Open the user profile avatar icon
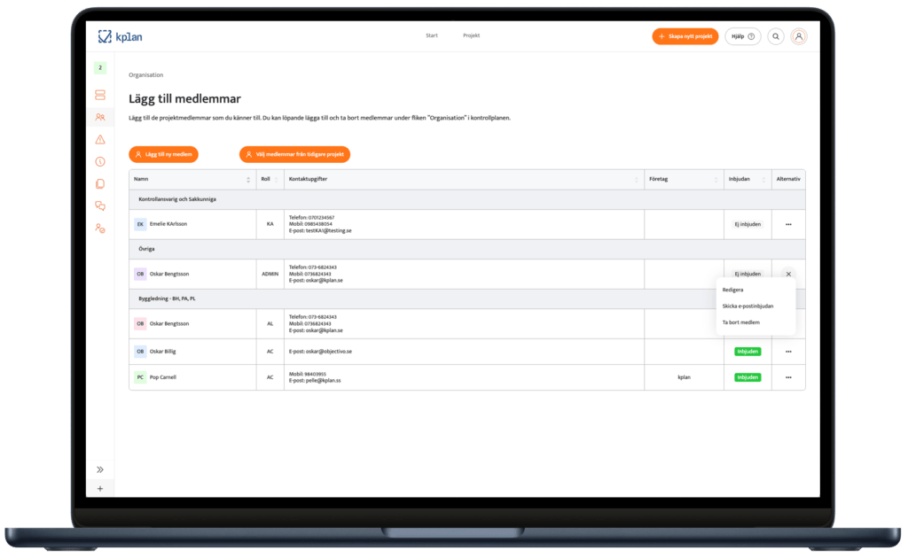The image size is (908, 558). coord(799,36)
